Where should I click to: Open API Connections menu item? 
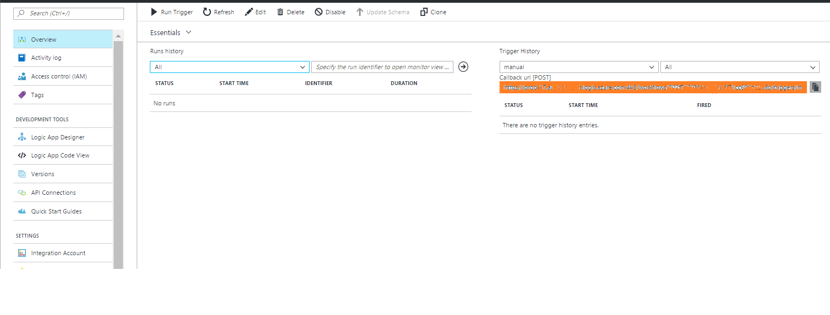pyautogui.click(x=63, y=193)
